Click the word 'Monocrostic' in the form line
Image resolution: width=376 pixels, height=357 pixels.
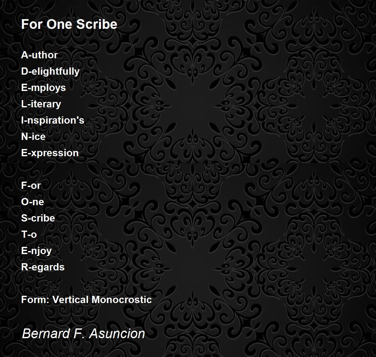point(122,300)
